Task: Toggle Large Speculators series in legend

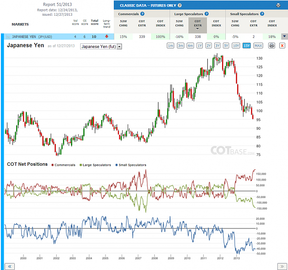Action: pyautogui.click(x=95, y=165)
